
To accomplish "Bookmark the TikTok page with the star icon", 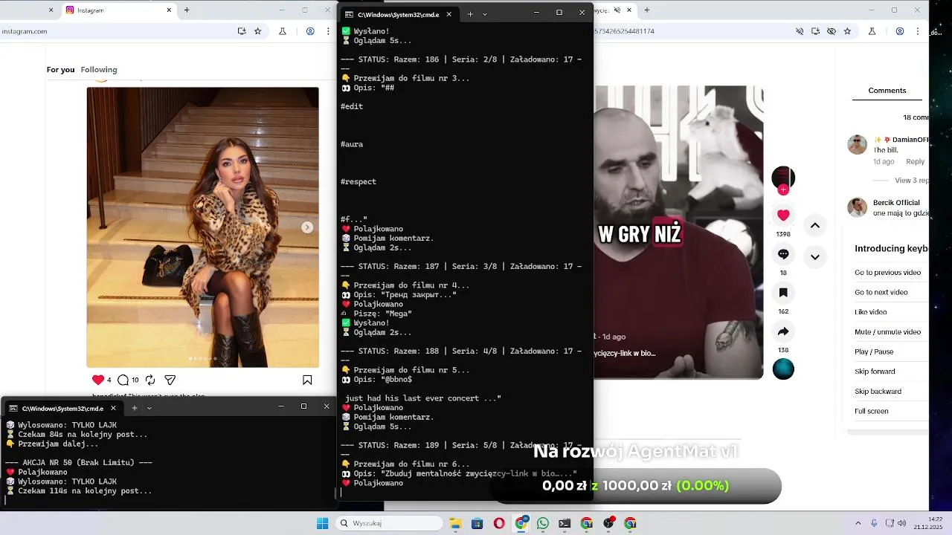I will pos(848,31).
